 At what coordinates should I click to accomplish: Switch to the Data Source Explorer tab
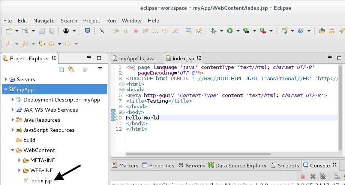[x=238, y=166]
